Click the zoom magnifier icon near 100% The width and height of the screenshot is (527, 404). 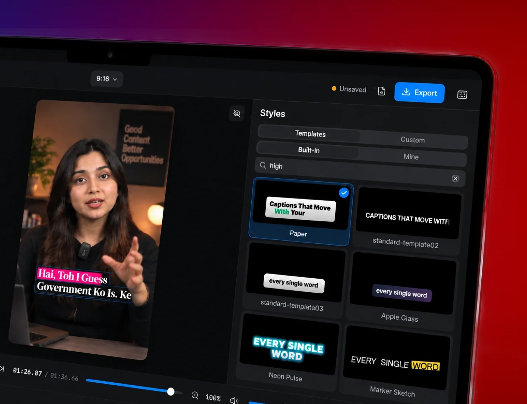(x=195, y=396)
